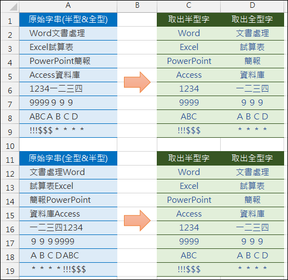Click cell 試算表Excel
This screenshot has height=280, width=288.
(x=68, y=186)
